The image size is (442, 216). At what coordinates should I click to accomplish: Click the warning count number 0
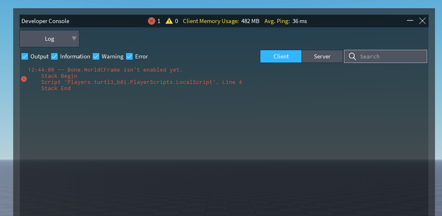click(176, 21)
